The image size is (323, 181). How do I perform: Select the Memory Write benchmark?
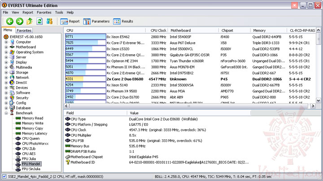click(x=33, y=123)
